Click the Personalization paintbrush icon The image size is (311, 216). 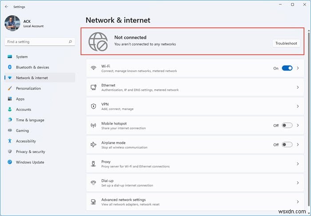(x=9, y=88)
